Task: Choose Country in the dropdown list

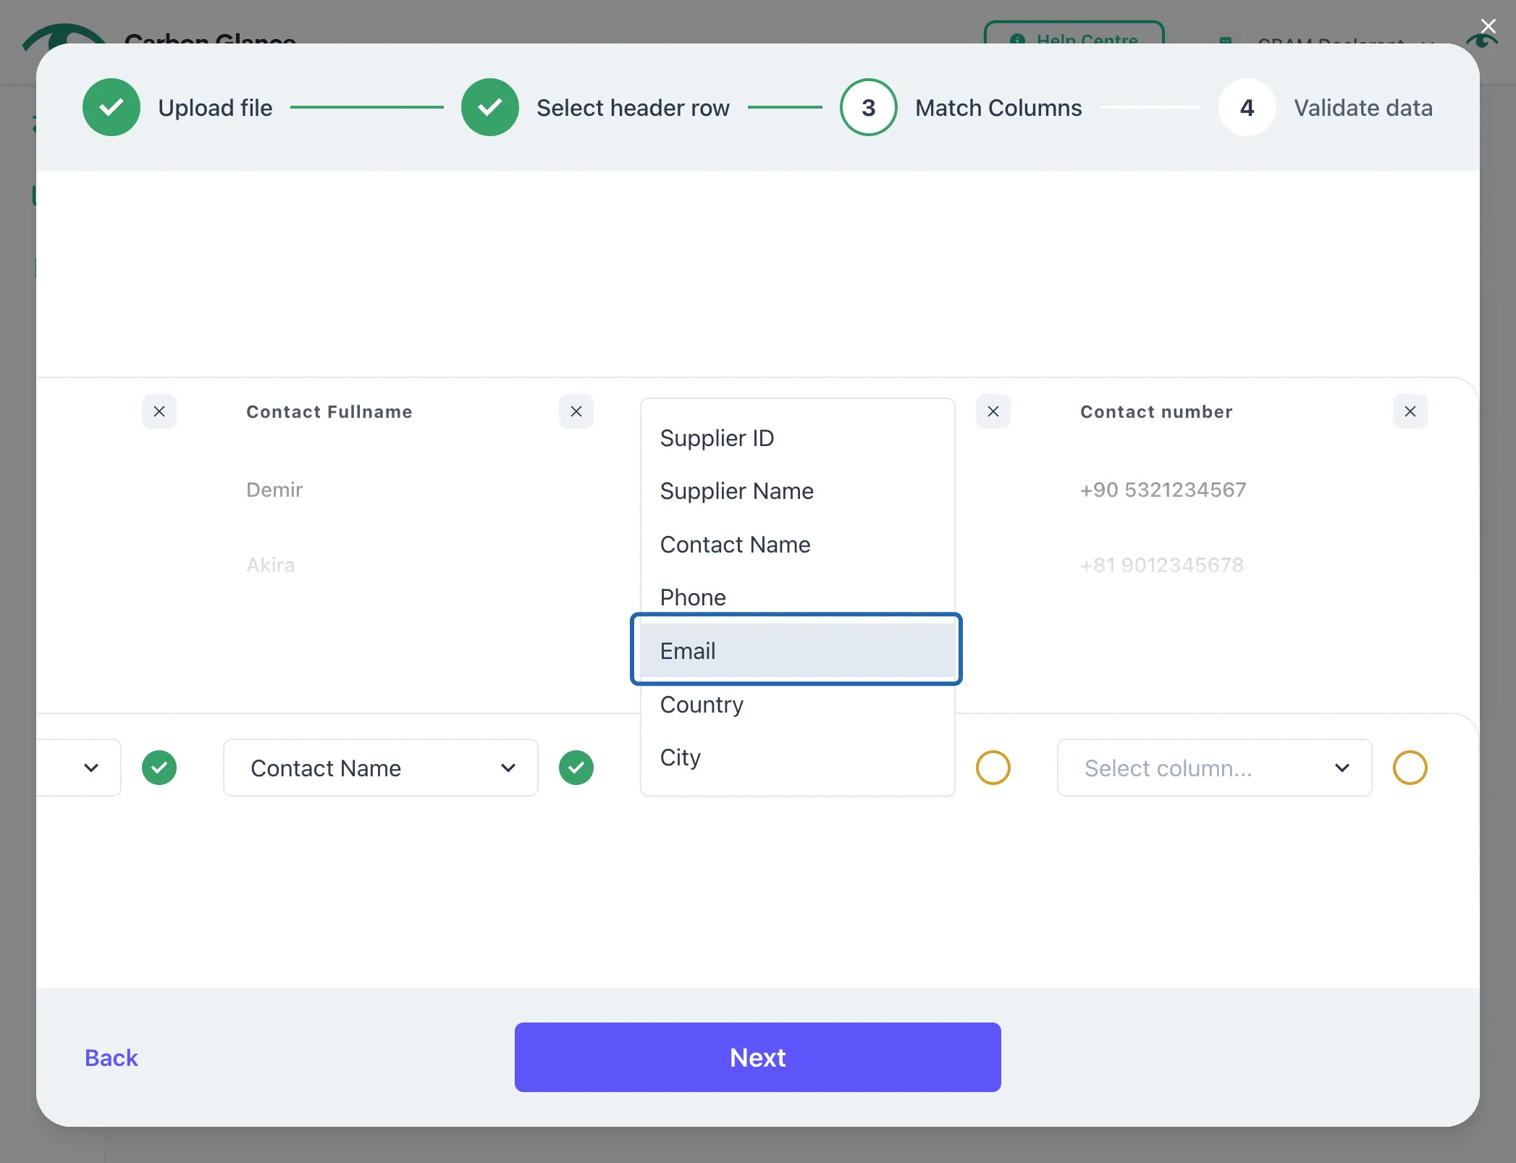Action: tap(798, 704)
